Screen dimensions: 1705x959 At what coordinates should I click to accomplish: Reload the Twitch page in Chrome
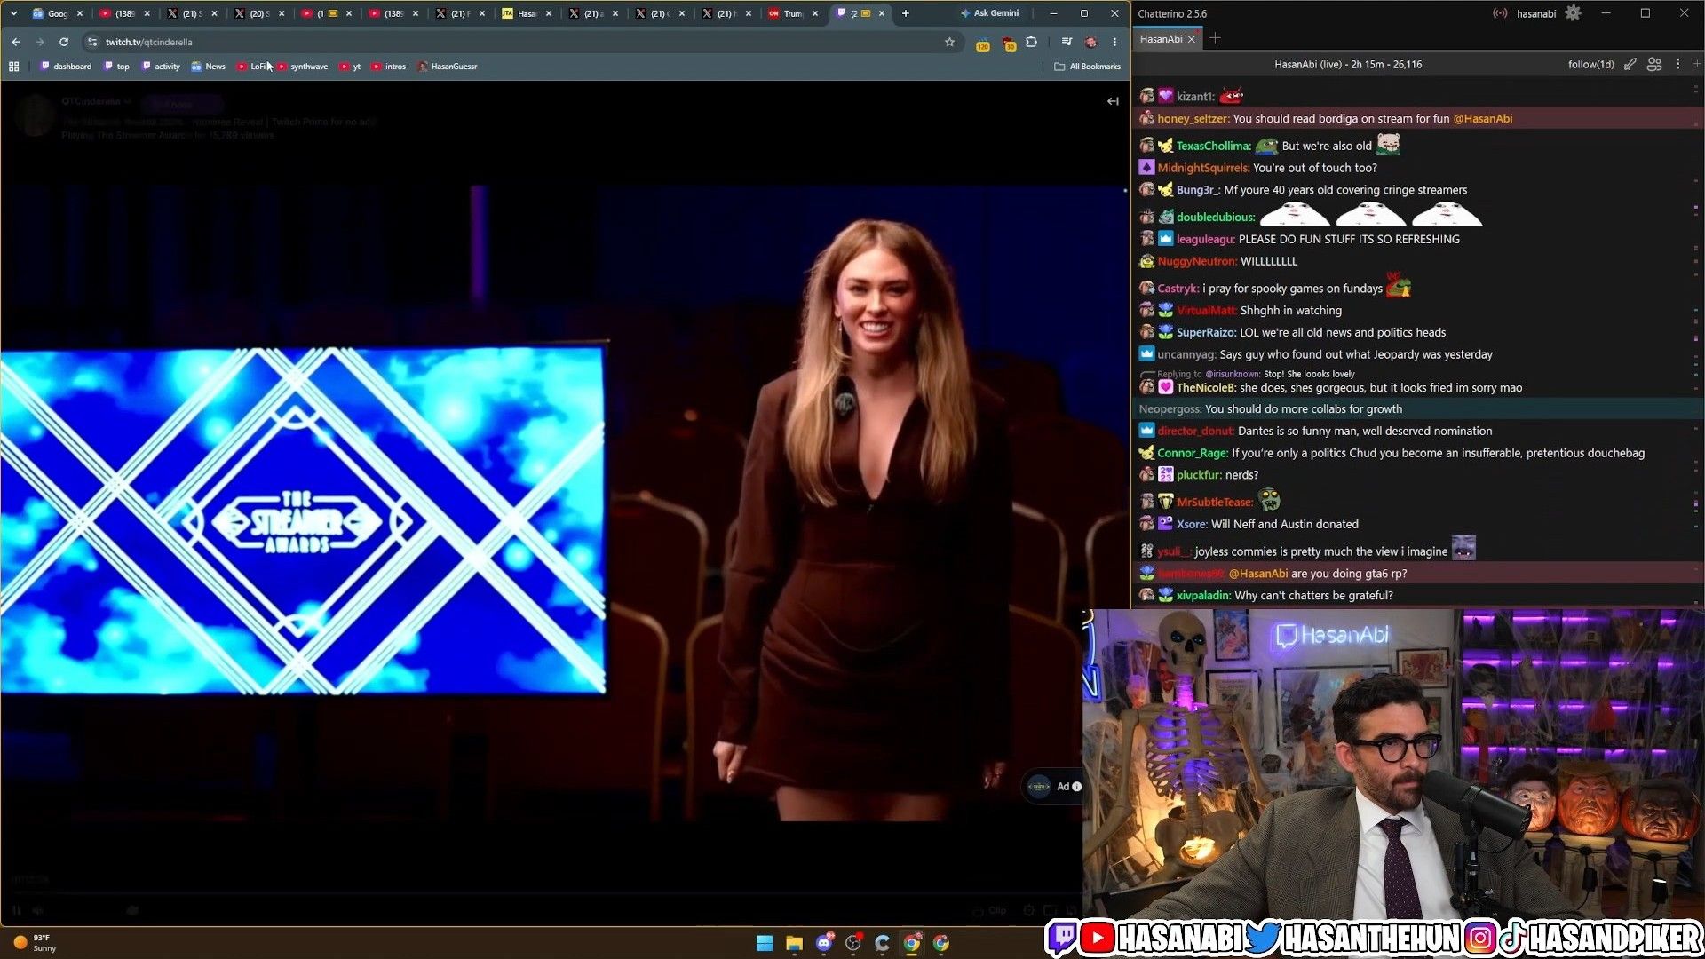pos(64,42)
